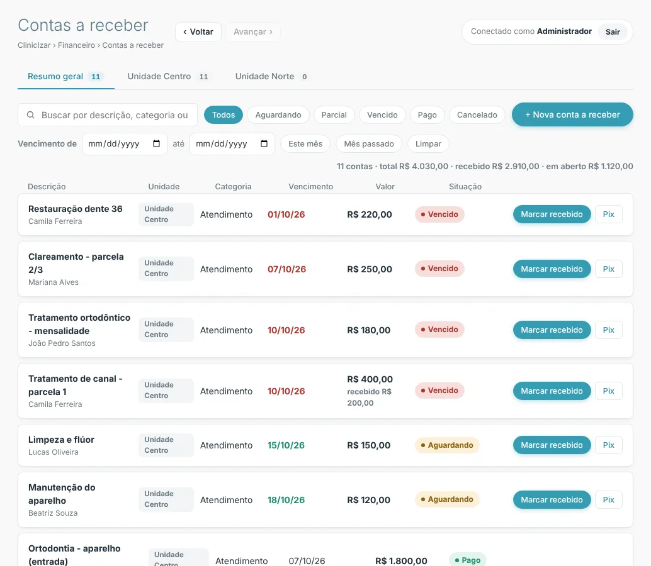The image size is (651, 566).
Task: Mark Limpeza e flúor as received
Action: 552,445
